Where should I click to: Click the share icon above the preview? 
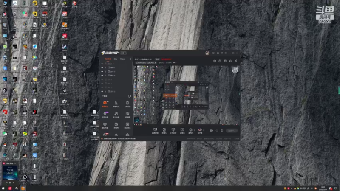coord(236,61)
